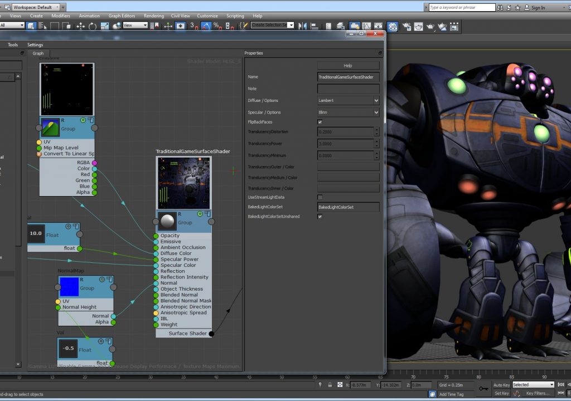Viewport: 571px width, 401px height.
Task: Open the Diffuse / Options Lambert dropdown
Action: click(x=348, y=100)
